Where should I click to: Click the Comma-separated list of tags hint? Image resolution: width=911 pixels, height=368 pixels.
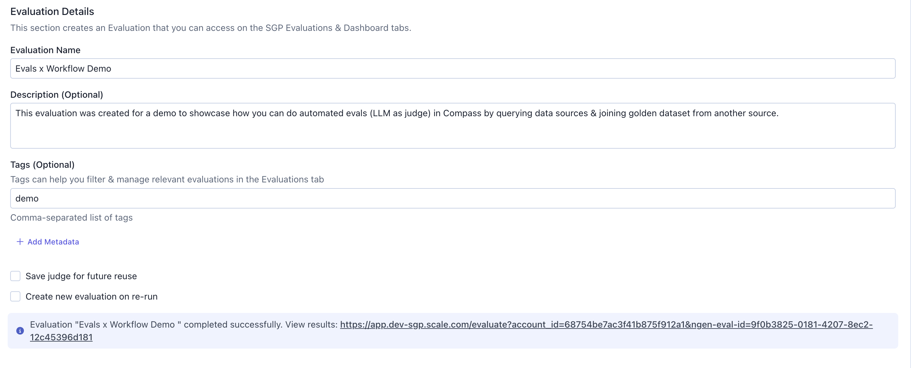[71, 217]
